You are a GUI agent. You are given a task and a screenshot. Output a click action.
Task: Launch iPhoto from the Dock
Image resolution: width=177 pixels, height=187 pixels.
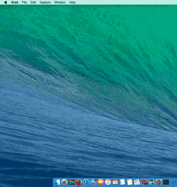point(151,182)
